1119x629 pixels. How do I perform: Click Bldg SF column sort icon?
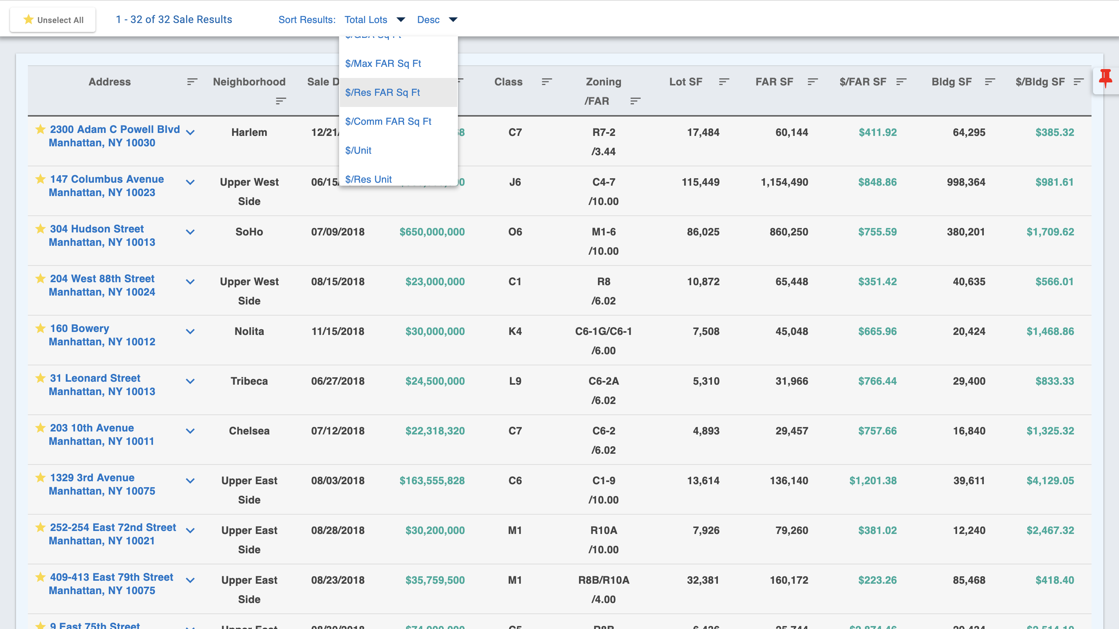pyautogui.click(x=989, y=82)
